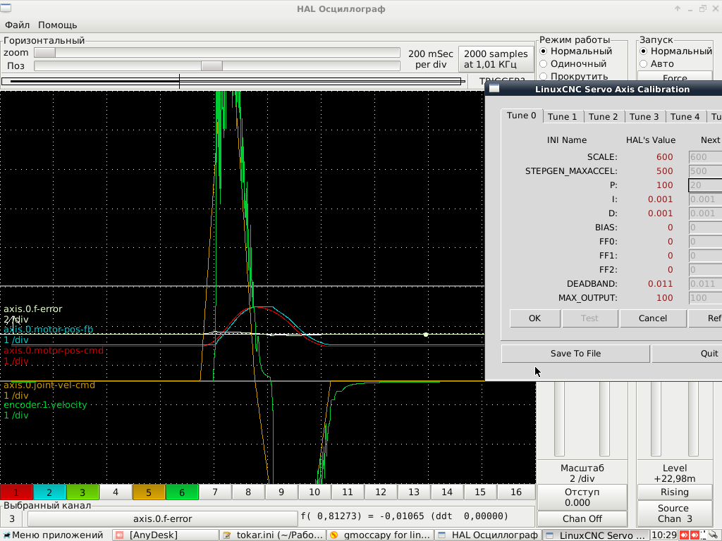Open the Меню приложений applications menu
Viewport: 722px width, 541px height.
(53, 535)
